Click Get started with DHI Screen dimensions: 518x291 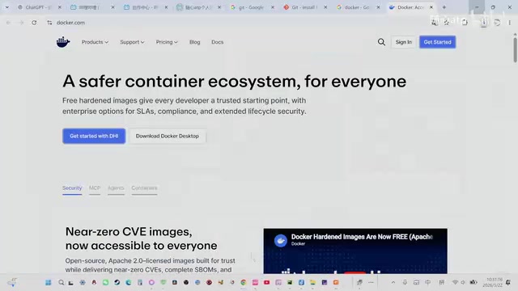[94, 136]
